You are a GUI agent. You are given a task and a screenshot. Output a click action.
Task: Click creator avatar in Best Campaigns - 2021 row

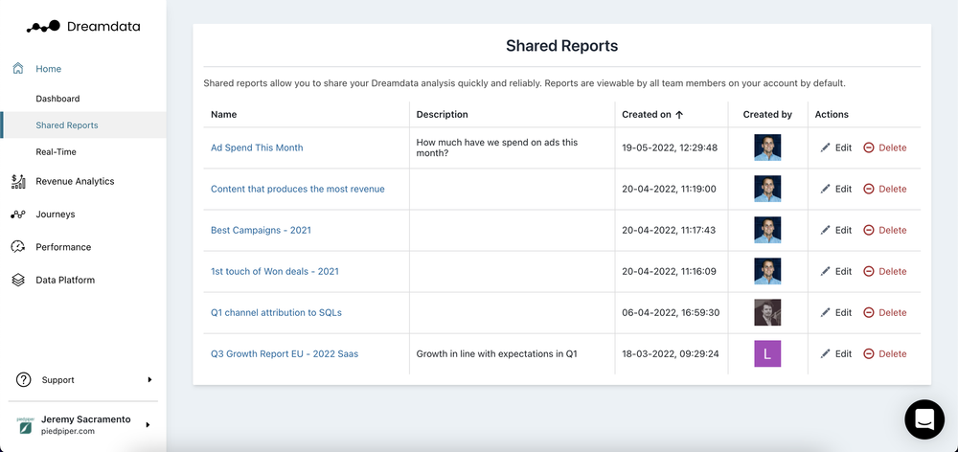(x=767, y=230)
